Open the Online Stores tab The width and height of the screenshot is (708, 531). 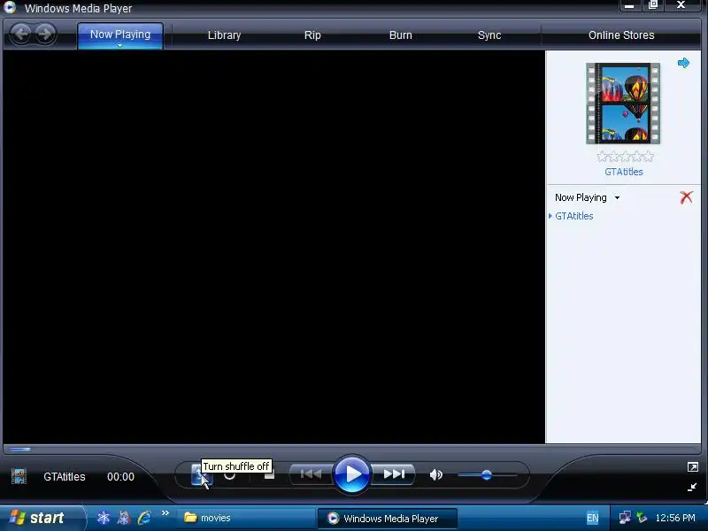(621, 35)
